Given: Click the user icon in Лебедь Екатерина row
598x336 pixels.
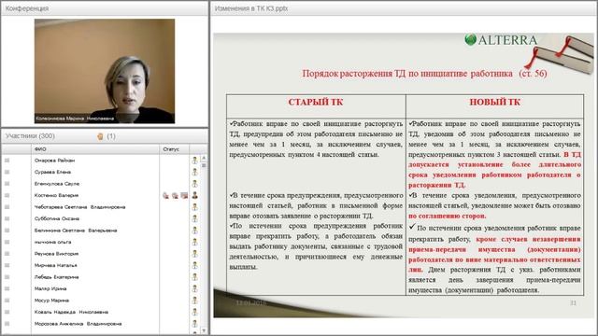Looking at the screenshot, I should [194, 277].
